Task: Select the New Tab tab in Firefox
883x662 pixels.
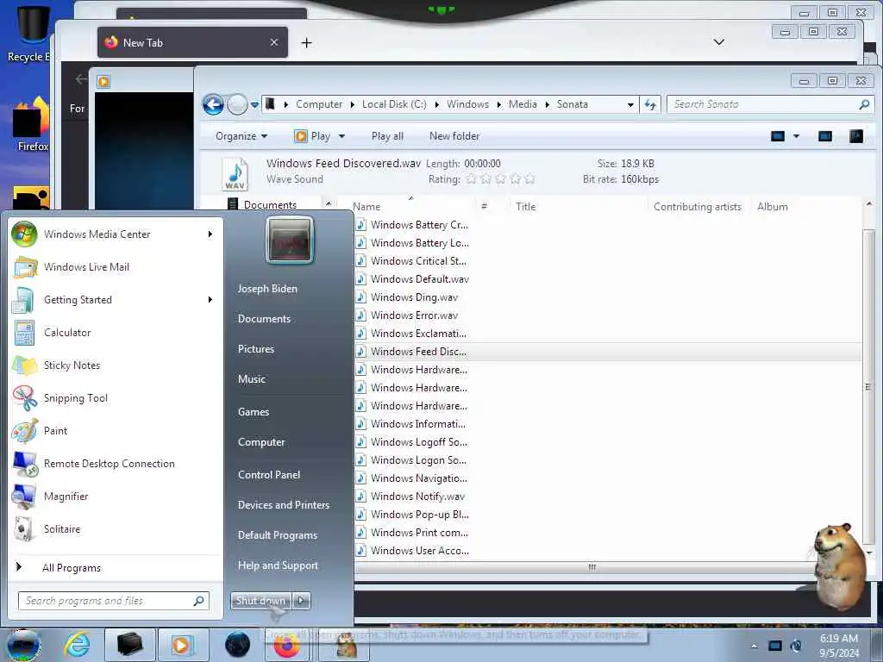Action: pos(192,43)
